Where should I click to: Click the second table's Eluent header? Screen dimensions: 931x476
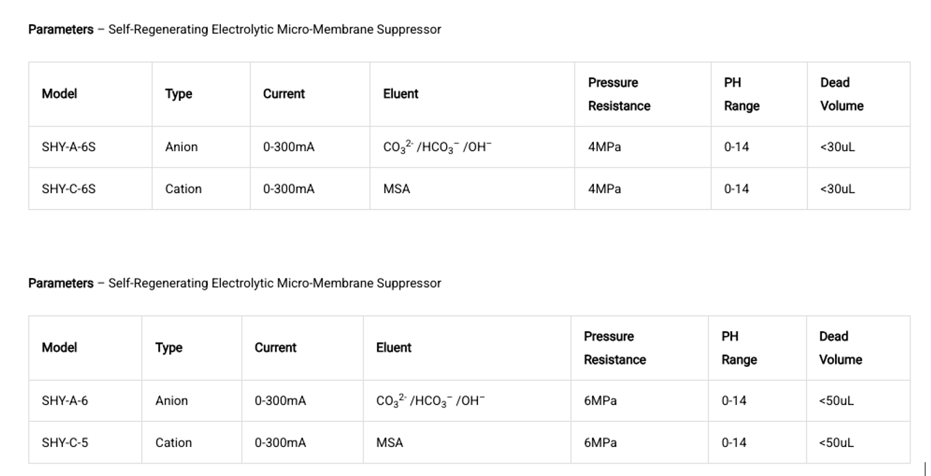pos(394,348)
